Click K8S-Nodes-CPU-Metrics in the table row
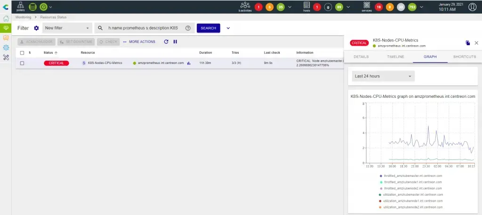The width and height of the screenshot is (482, 215). (105, 63)
